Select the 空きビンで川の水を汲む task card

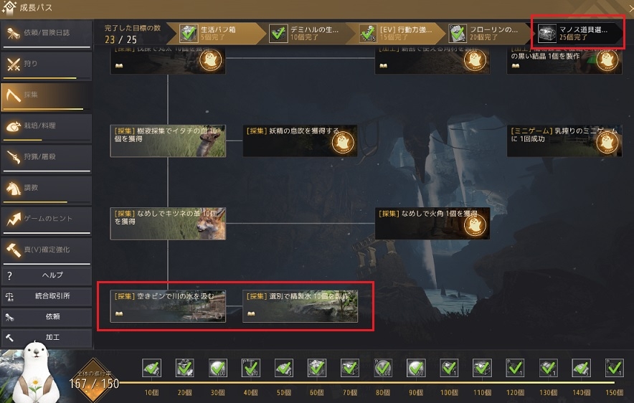168,306
